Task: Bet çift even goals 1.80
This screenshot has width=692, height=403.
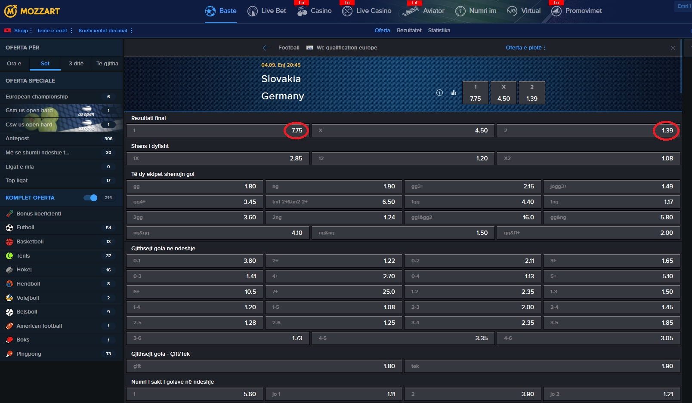Action: pos(264,366)
